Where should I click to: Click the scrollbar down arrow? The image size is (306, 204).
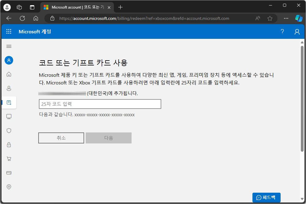(302, 199)
